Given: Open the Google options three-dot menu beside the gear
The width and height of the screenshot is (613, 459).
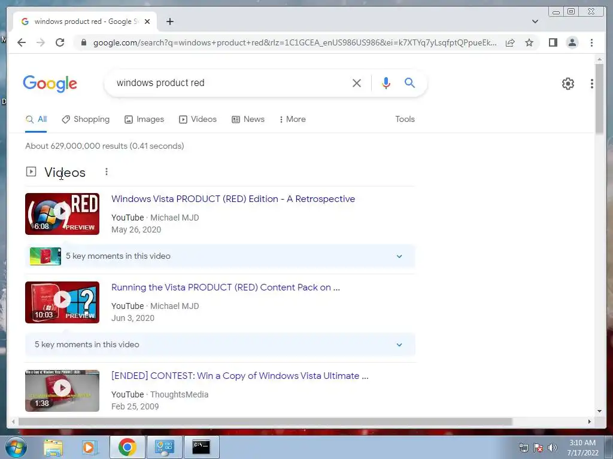Looking at the screenshot, I should (x=592, y=84).
